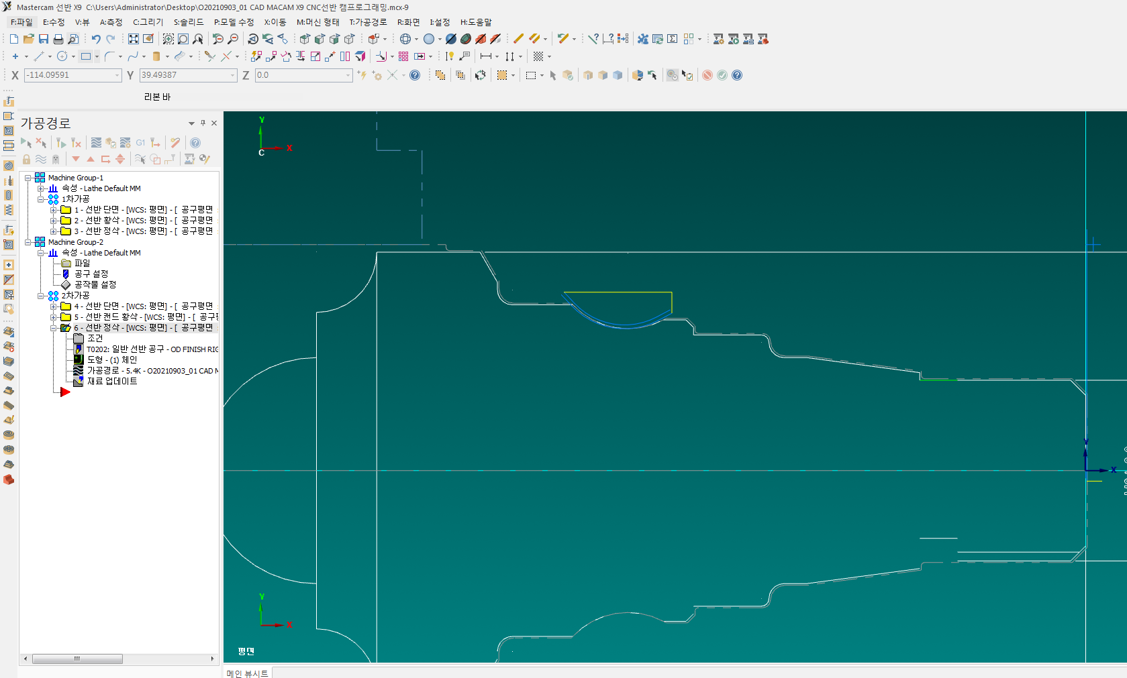
Task: Print using the printer icon
Action: (x=58, y=39)
